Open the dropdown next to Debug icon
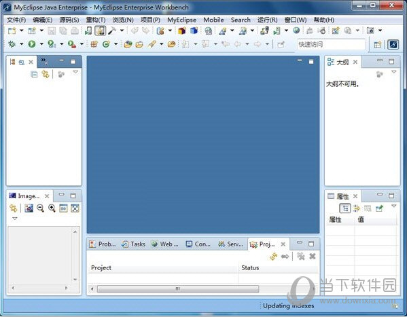This screenshot has width=407, height=317. coord(22,44)
